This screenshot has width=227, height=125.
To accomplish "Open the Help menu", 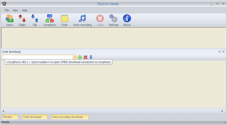I will [x=24, y=10].
